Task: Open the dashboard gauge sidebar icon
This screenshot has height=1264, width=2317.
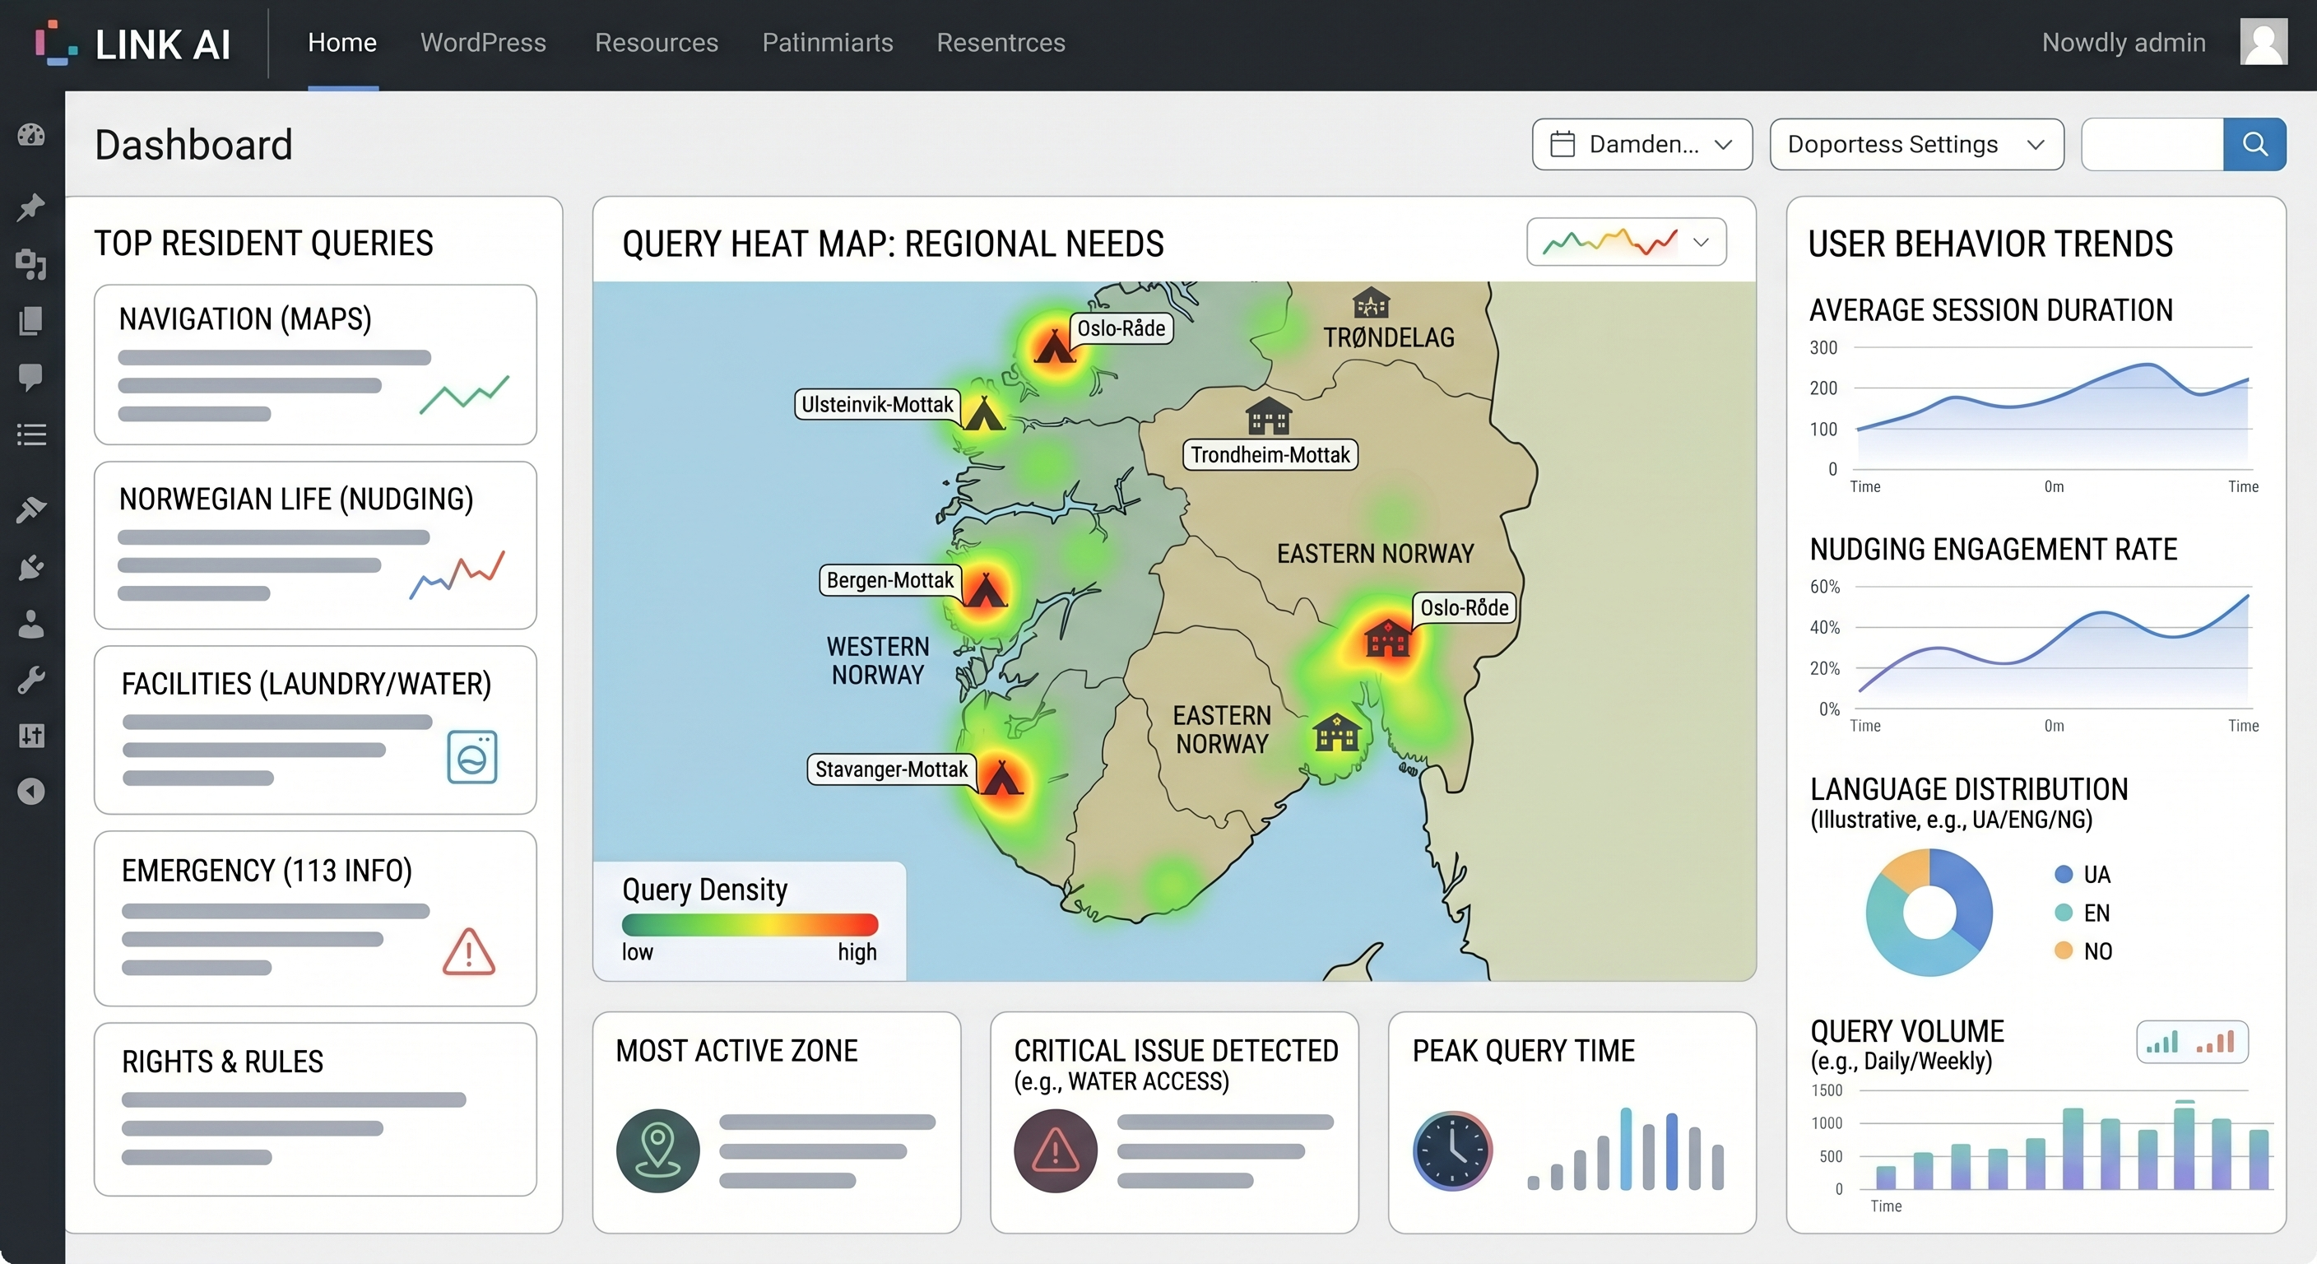Action: [x=31, y=135]
